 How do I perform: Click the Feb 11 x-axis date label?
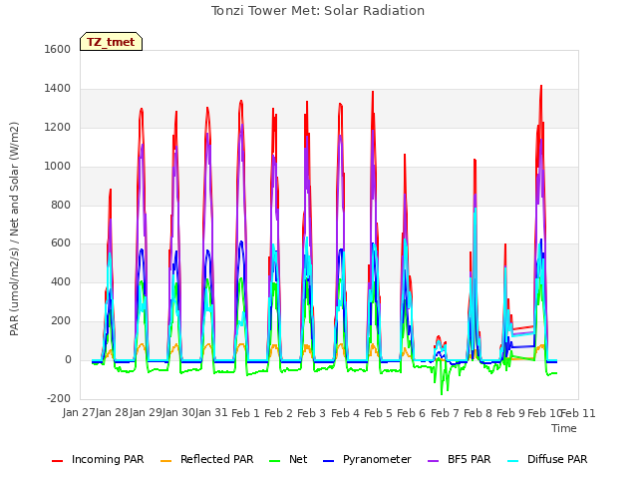(578, 414)
